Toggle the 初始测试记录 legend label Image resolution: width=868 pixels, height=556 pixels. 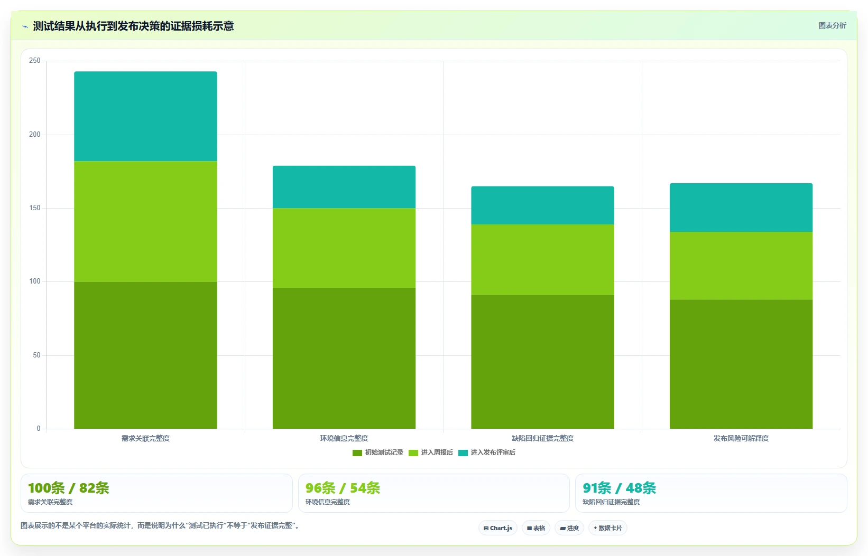384,453
